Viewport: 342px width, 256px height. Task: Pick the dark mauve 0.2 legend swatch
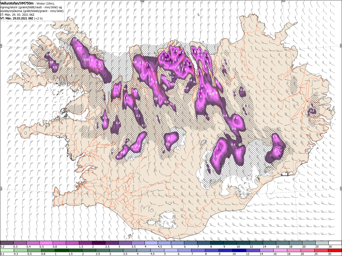point(7,243)
